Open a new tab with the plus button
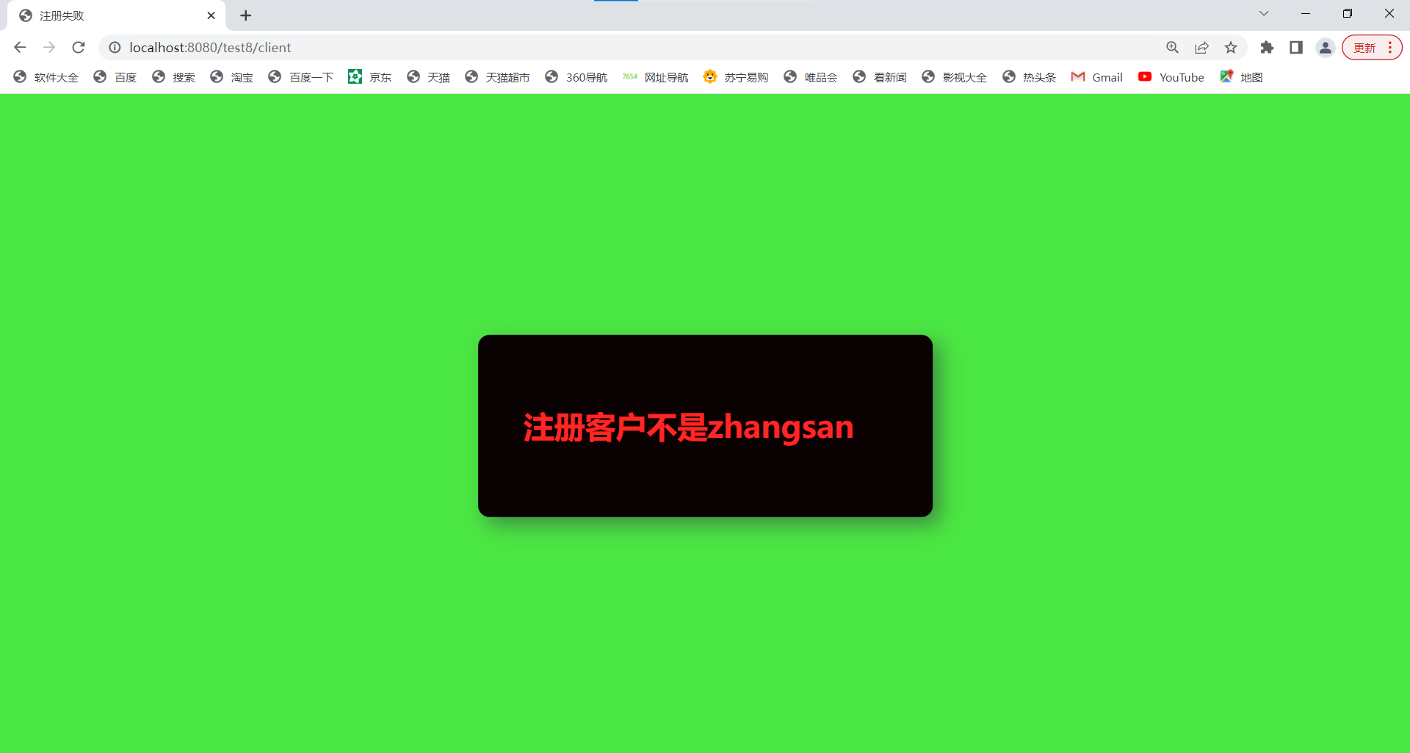 tap(246, 15)
